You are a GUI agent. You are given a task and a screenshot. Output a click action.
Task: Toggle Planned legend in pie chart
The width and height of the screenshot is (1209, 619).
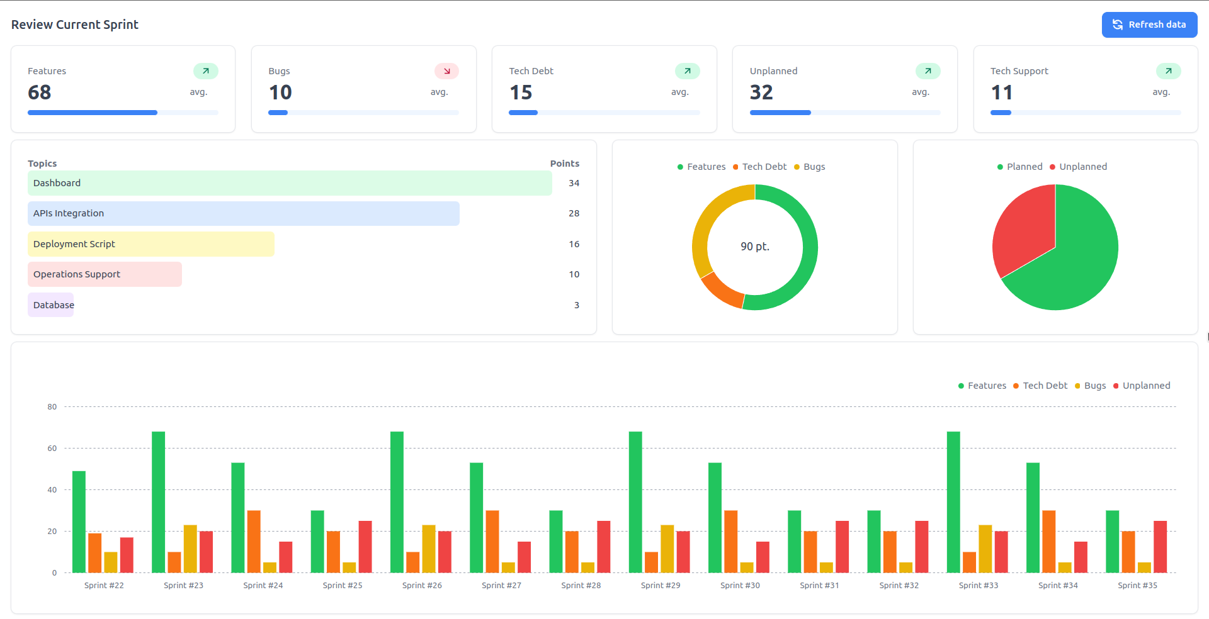tap(1019, 167)
